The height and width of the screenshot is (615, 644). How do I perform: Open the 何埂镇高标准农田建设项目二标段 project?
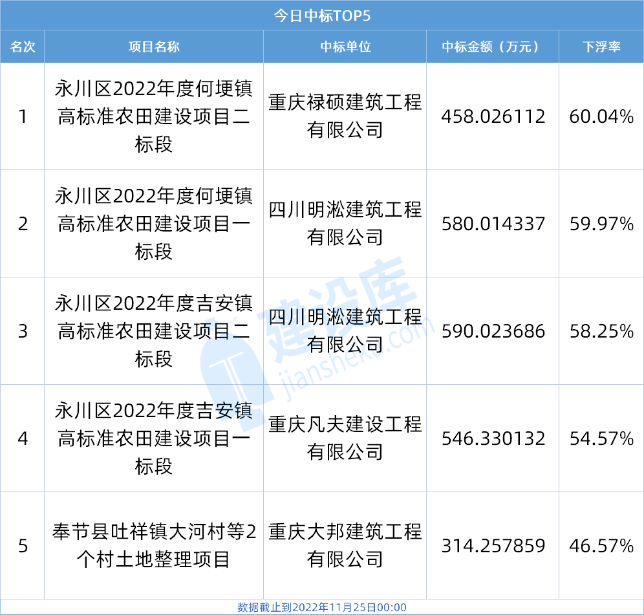pos(154,116)
